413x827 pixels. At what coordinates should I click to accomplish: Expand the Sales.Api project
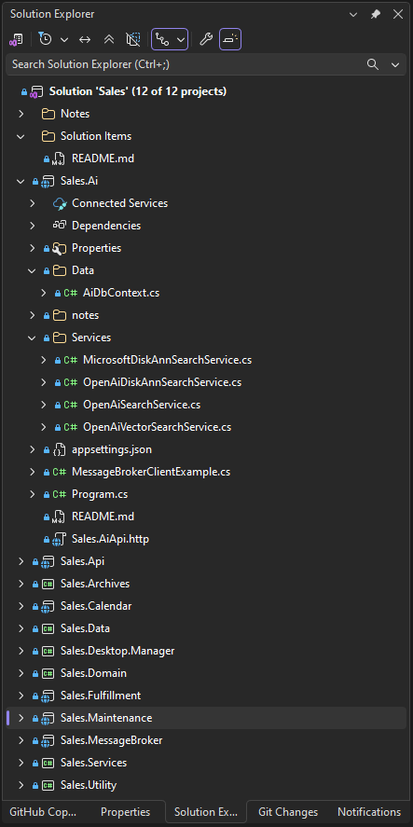coord(21,561)
